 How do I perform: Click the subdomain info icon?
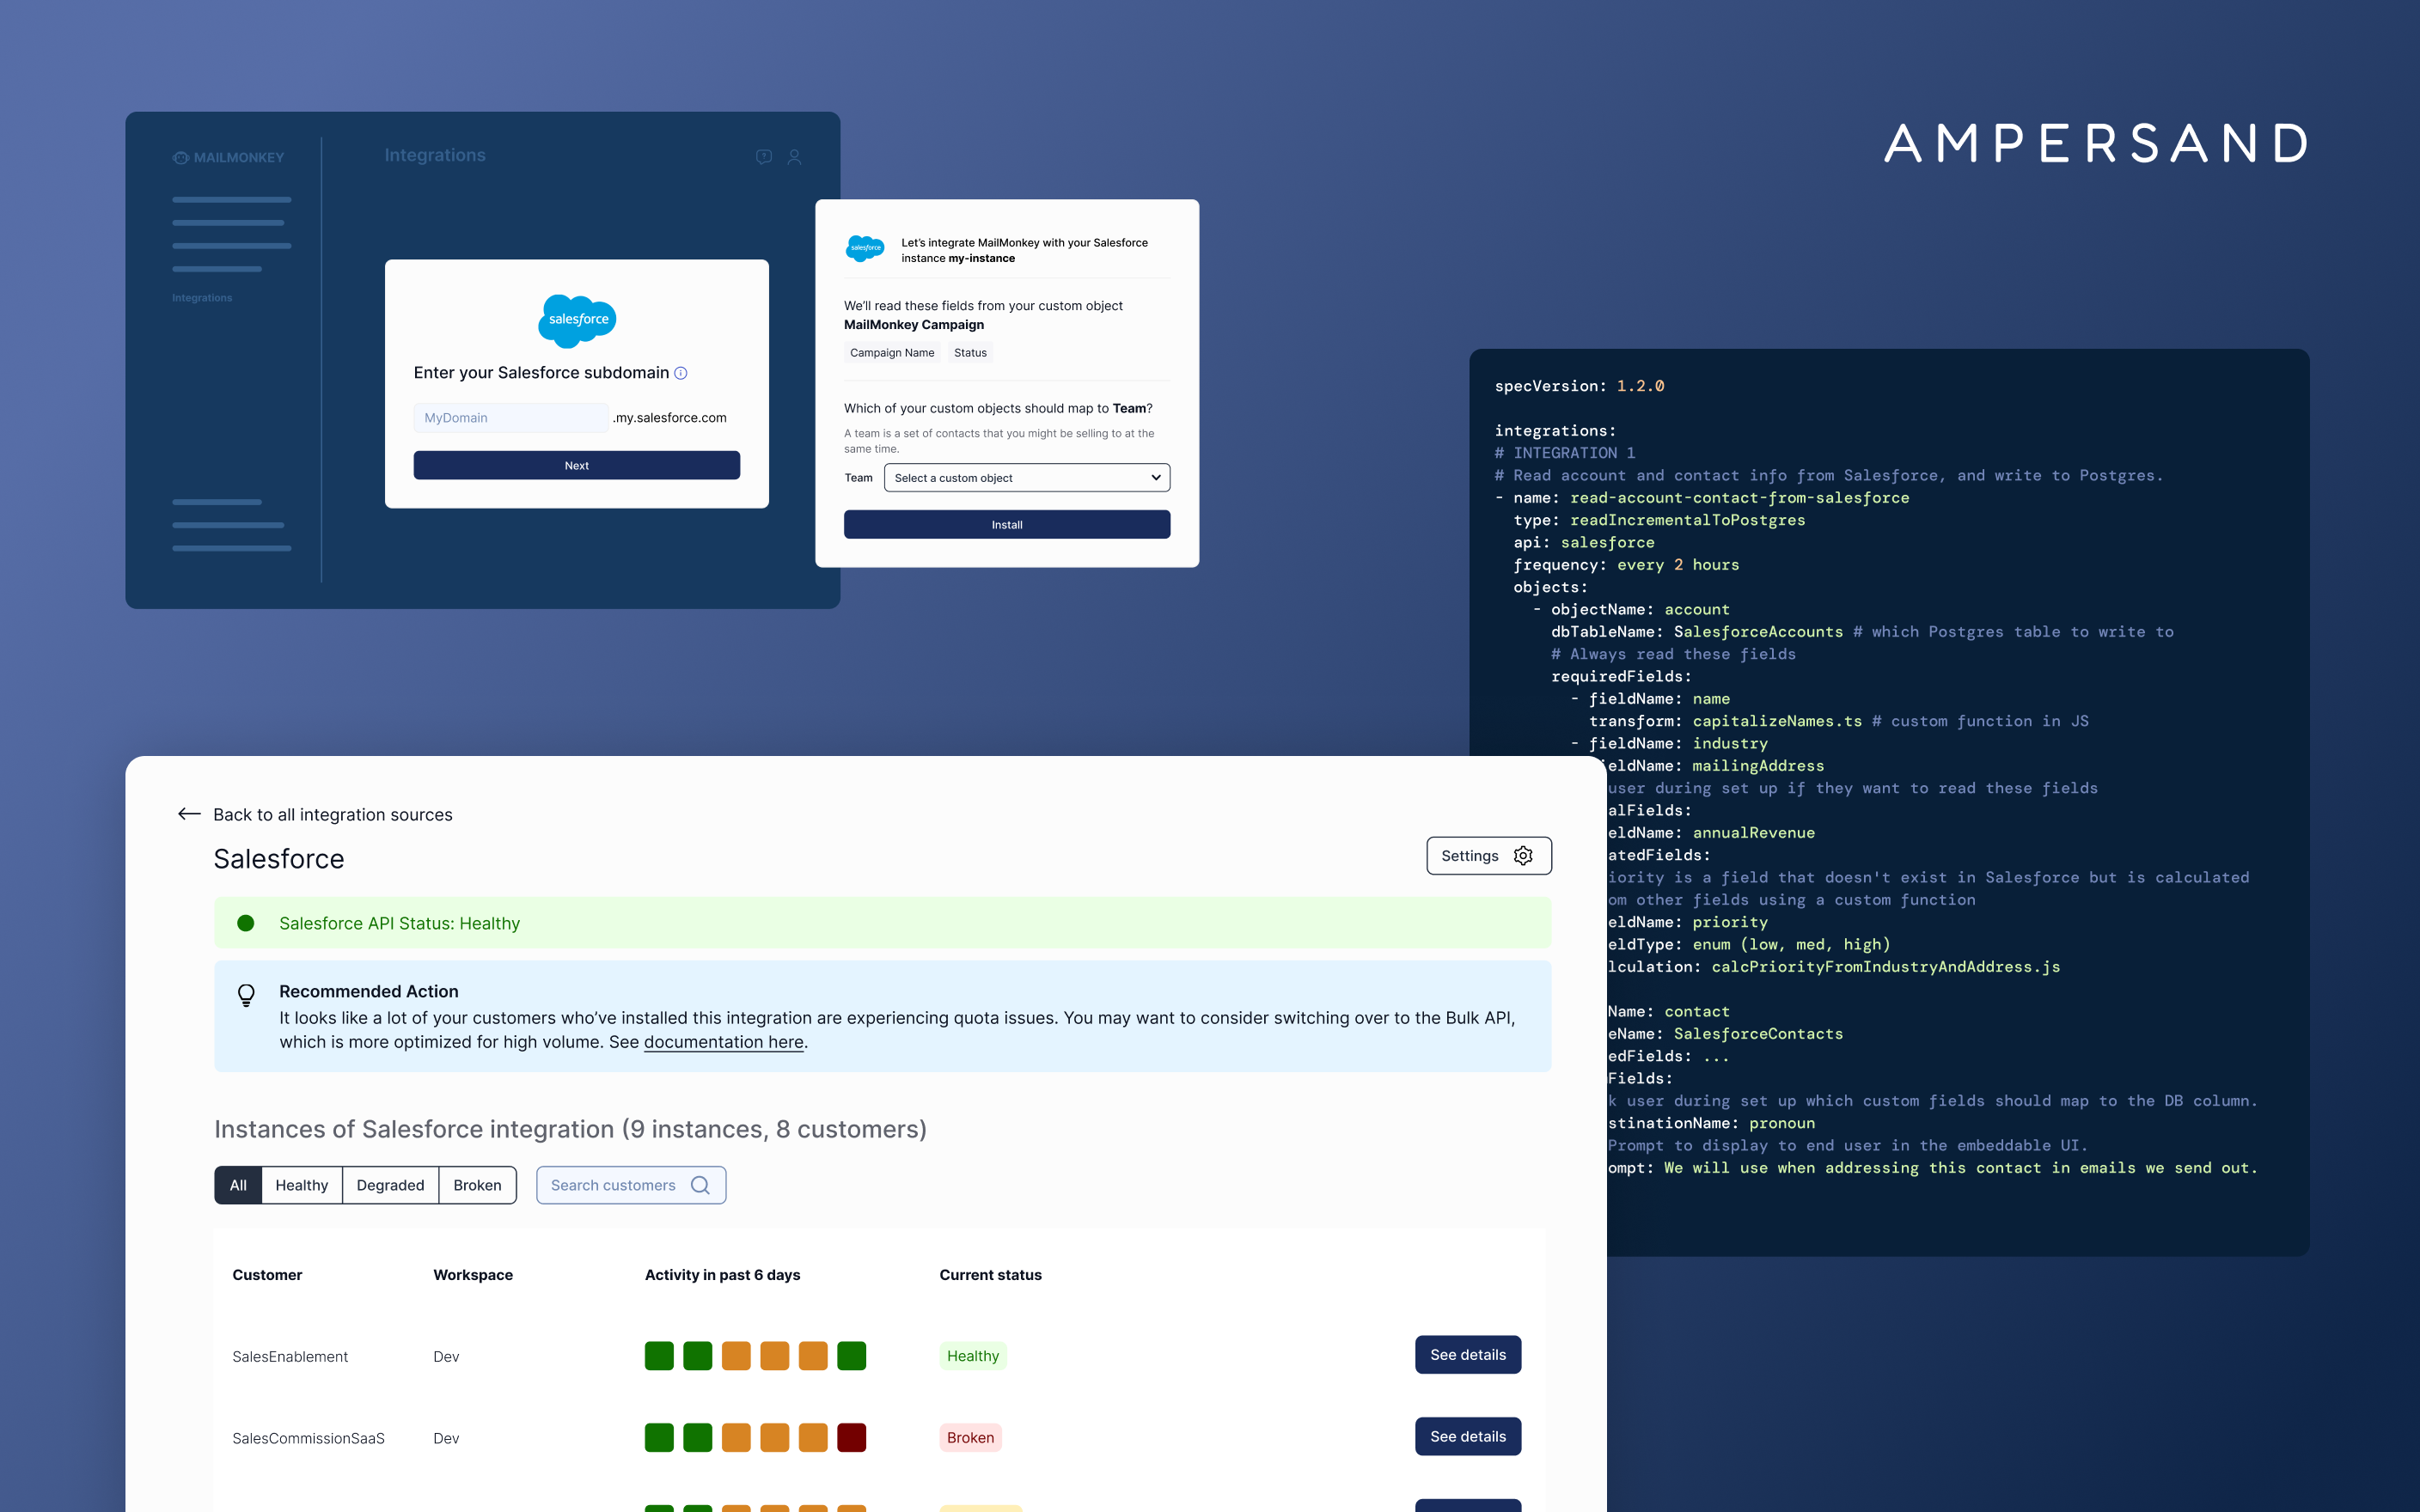(x=681, y=373)
